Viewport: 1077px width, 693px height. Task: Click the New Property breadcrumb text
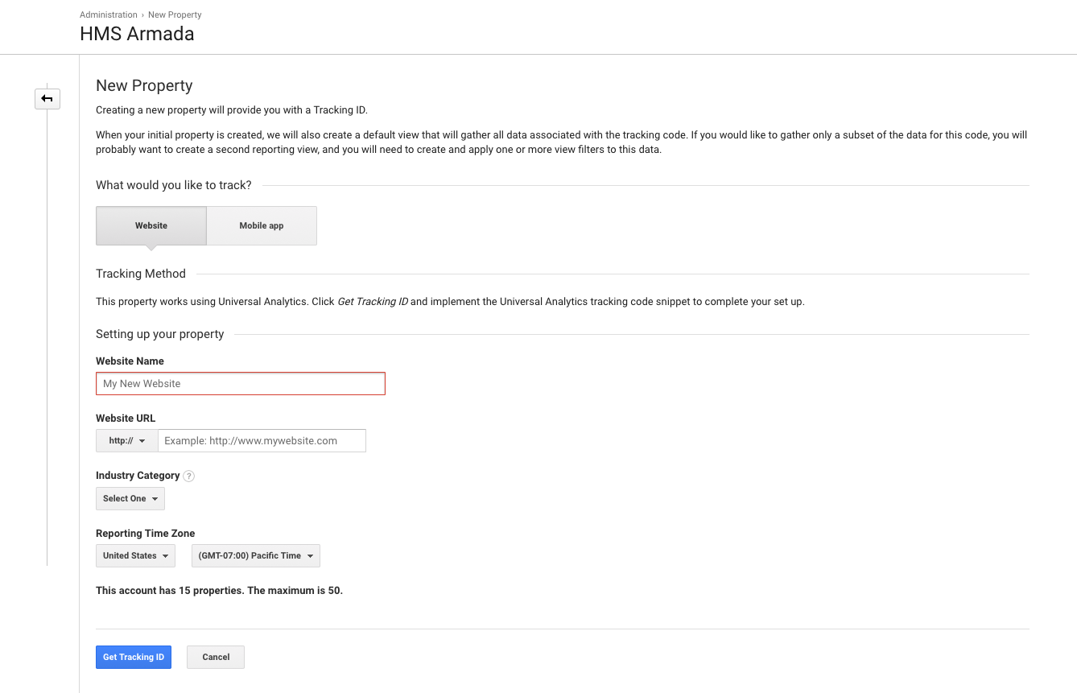[175, 14]
